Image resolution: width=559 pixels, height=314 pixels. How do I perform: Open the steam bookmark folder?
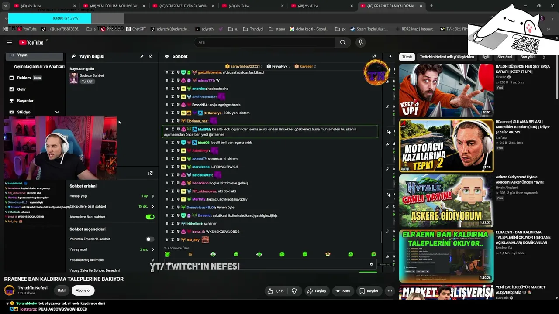tap(276, 29)
